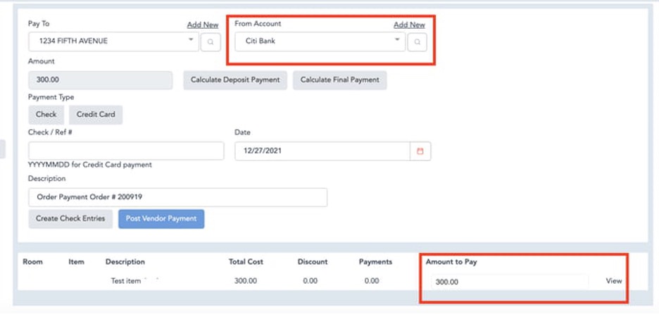Click the Amount to Pay input field
The width and height of the screenshot is (659, 314).
[x=510, y=282]
